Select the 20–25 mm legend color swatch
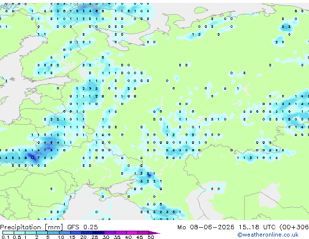Screen dimensions: 309x239 (x=87, y=233)
